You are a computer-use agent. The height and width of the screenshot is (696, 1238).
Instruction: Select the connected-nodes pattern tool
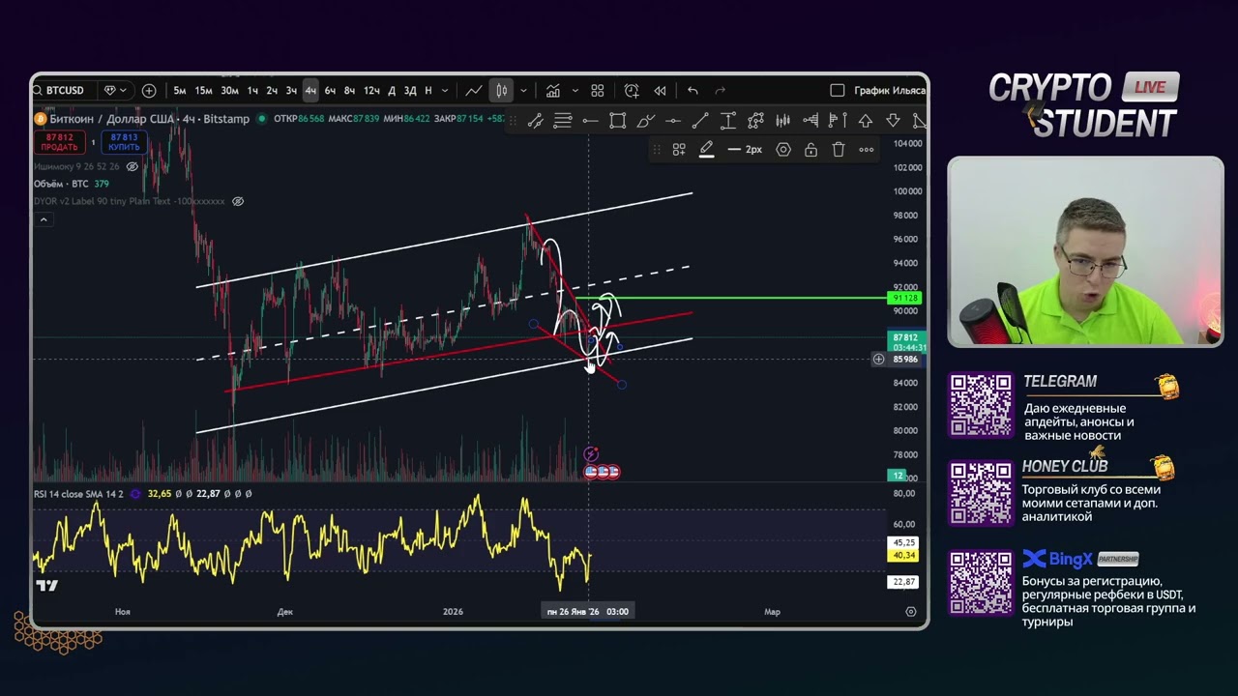point(755,121)
